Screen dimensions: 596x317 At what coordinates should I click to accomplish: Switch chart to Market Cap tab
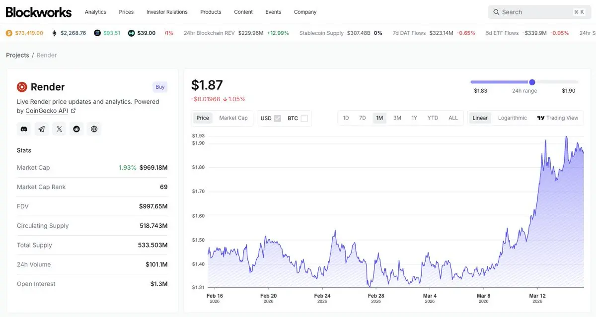point(233,118)
